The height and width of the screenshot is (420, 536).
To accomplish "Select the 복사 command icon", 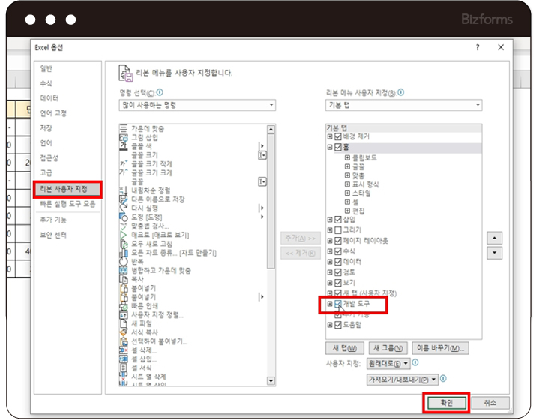I will coord(124,280).
